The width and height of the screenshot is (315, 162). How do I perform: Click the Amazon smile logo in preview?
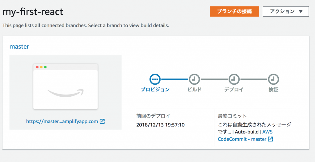(66, 93)
